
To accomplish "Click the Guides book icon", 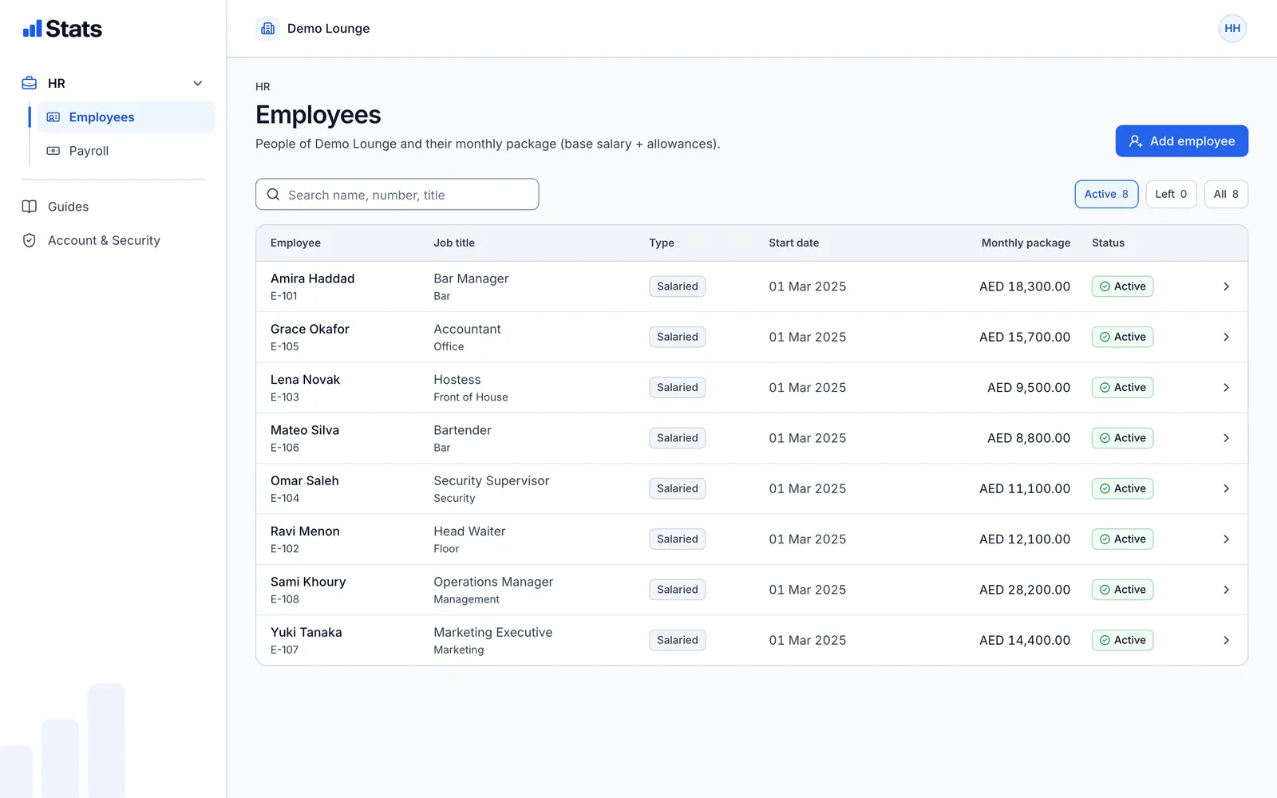I will pos(30,207).
